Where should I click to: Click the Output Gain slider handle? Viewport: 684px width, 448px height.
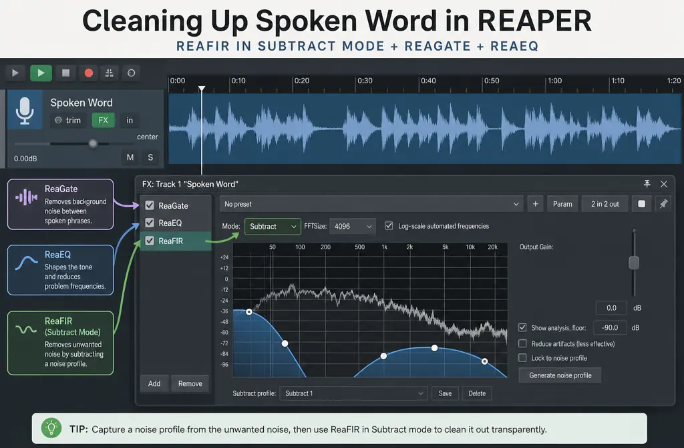pos(634,263)
